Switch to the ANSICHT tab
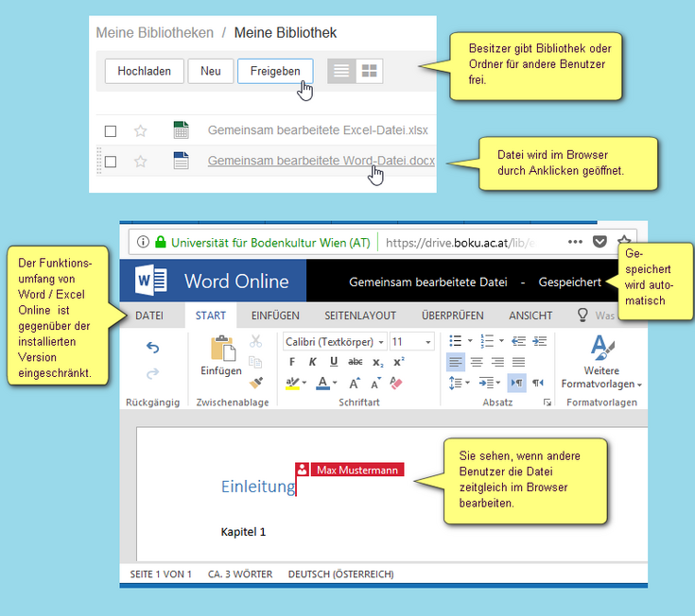This screenshot has height=616, width=695. (530, 316)
